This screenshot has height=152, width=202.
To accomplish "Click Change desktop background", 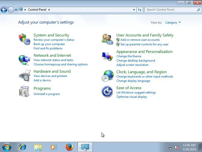I will coord(136,61).
